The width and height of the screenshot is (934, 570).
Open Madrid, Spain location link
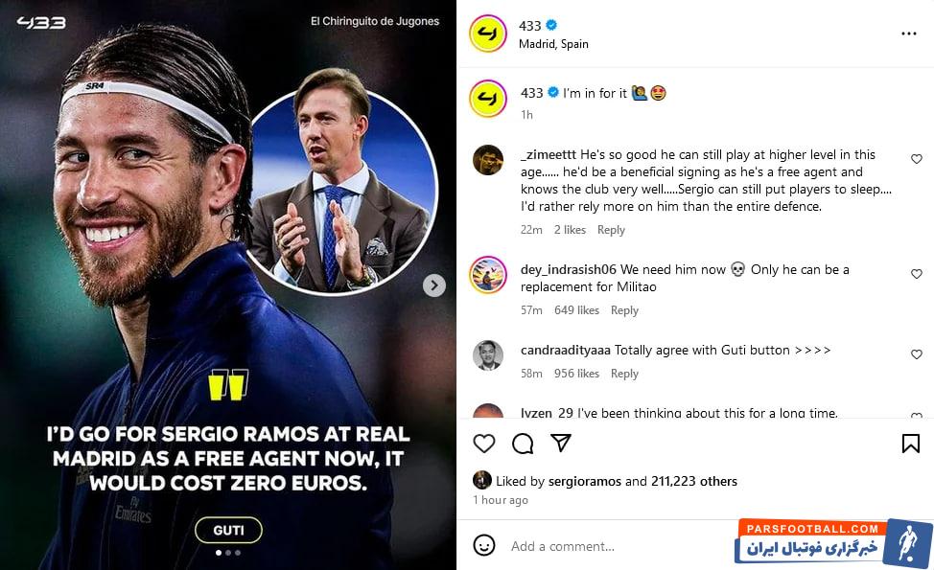[553, 44]
